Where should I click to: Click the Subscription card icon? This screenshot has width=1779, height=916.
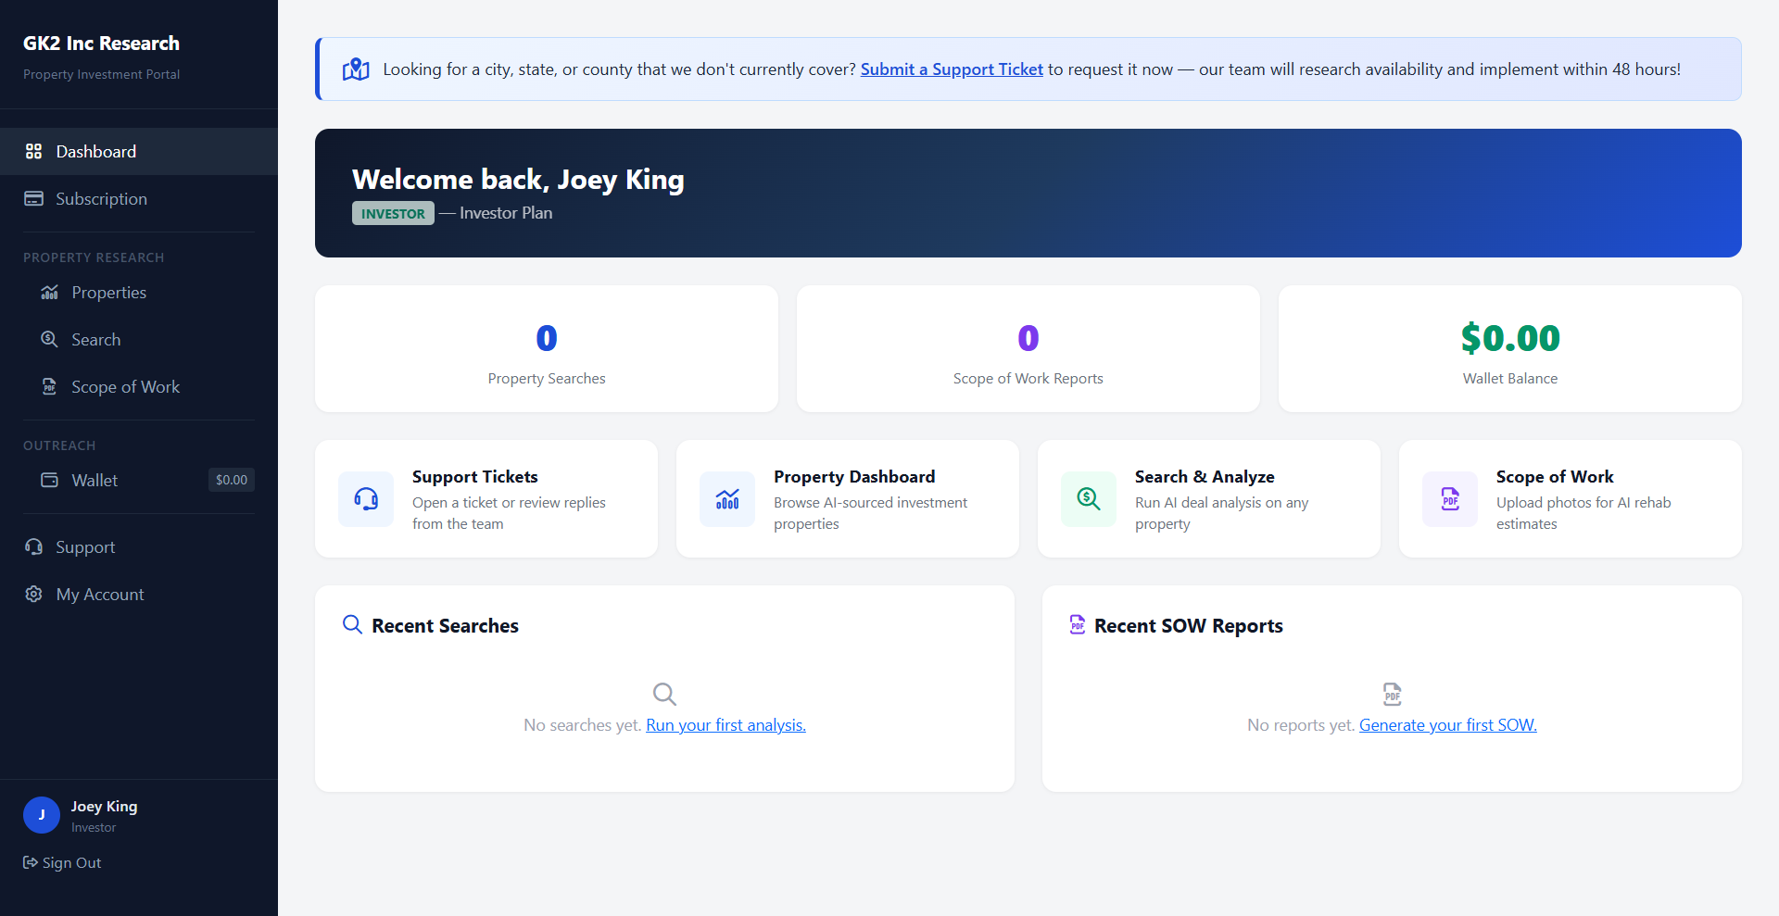tap(33, 197)
